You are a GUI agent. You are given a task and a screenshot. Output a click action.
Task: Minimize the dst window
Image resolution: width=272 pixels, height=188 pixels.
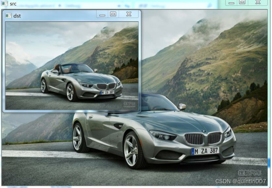click(x=102, y=14)
